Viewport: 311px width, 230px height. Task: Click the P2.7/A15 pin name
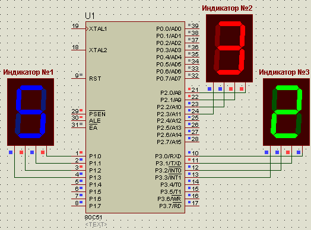point(169,142)
